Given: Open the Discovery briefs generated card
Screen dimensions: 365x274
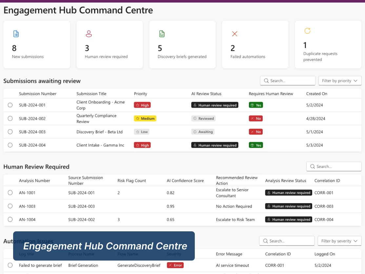Looking at the screenshot, I should pyautogui.click(x=182, y=45).
